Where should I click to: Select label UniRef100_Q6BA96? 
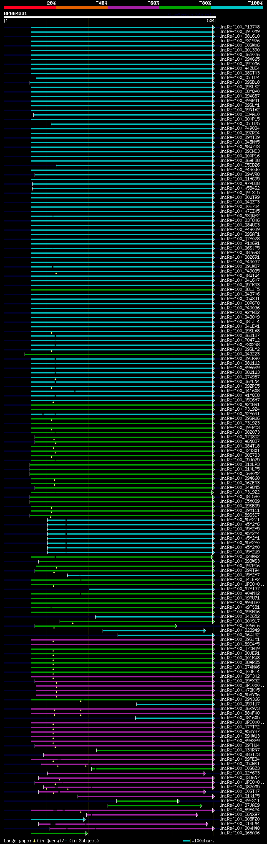coord(239,833)
